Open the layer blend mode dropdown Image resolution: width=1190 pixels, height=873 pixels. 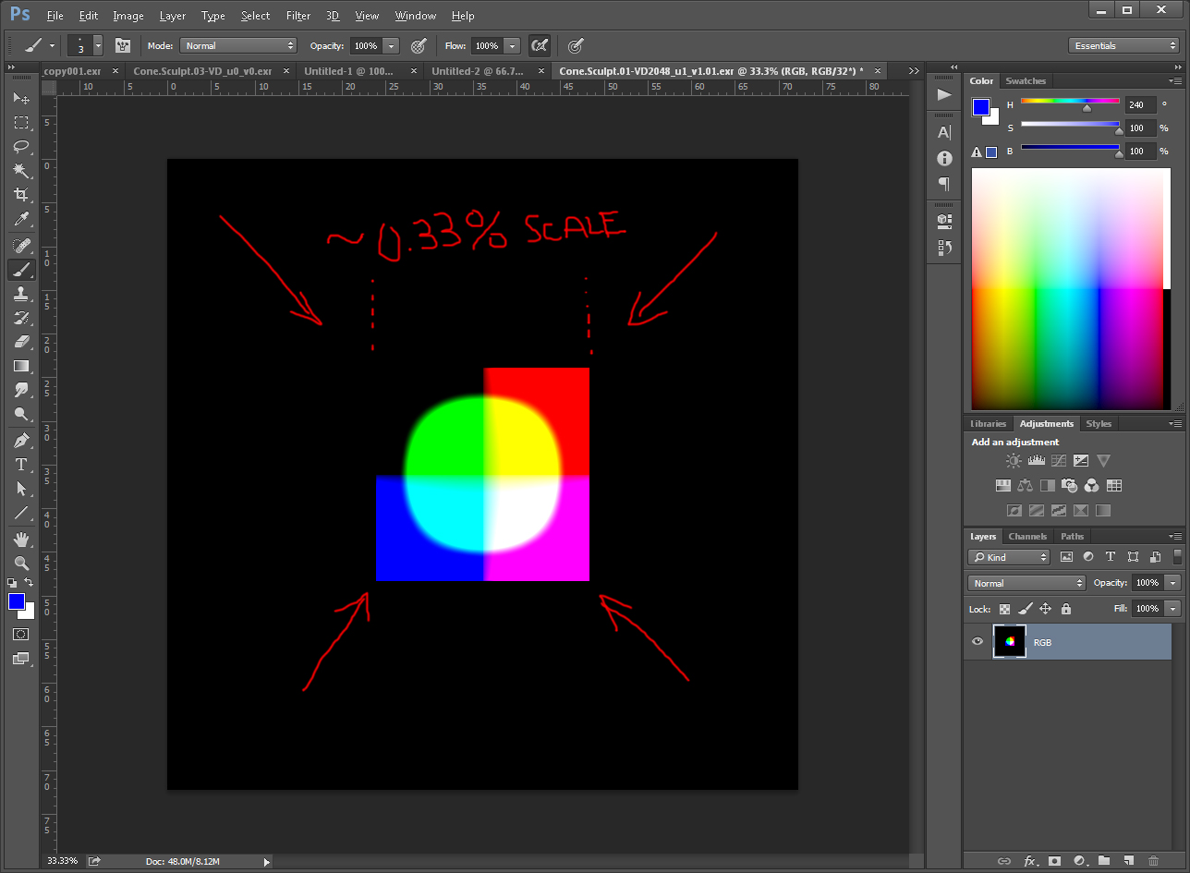click(x=1026, y=583)
